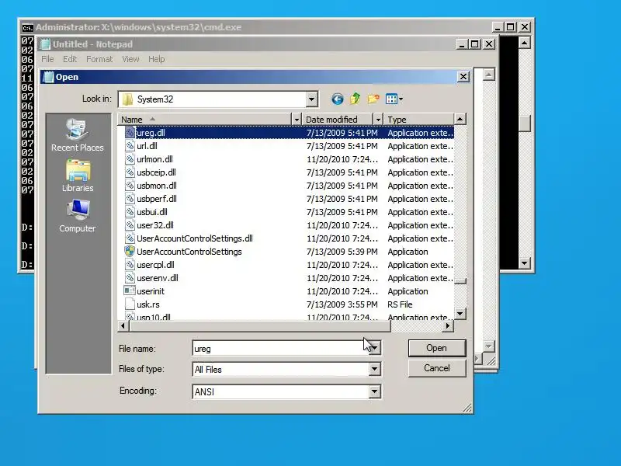Click the Back arrow icon in Open dialog

337,99
